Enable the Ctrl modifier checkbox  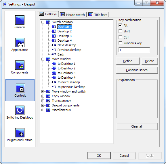click(120, 37)
